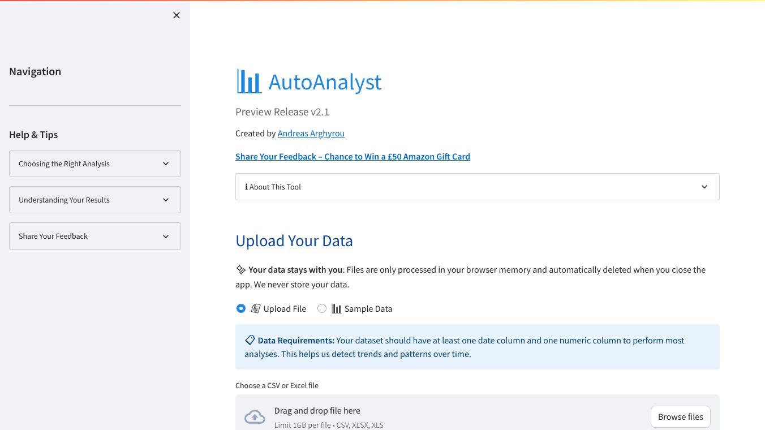This screenshot has height=430, width=765.
Task: Click the sparkle icon beside privacy notice
Action: tap(240, 270)
